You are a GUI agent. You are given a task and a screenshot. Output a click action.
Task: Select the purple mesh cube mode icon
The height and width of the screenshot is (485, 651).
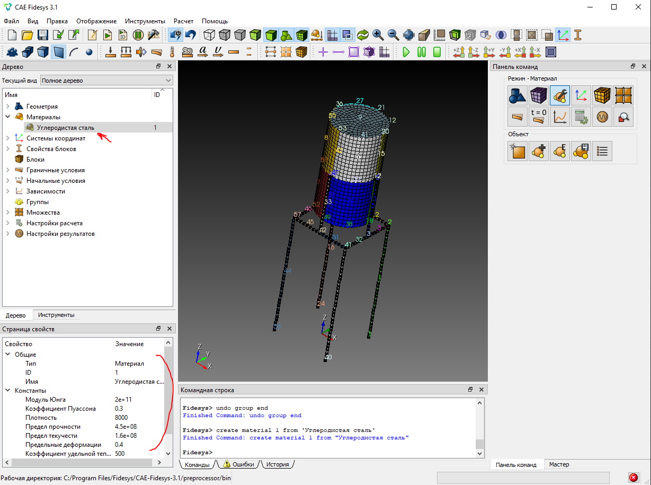539,95
